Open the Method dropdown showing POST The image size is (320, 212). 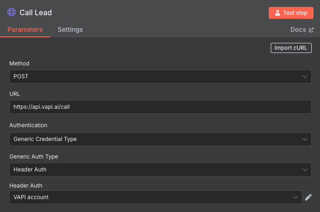tap(160, 77)
